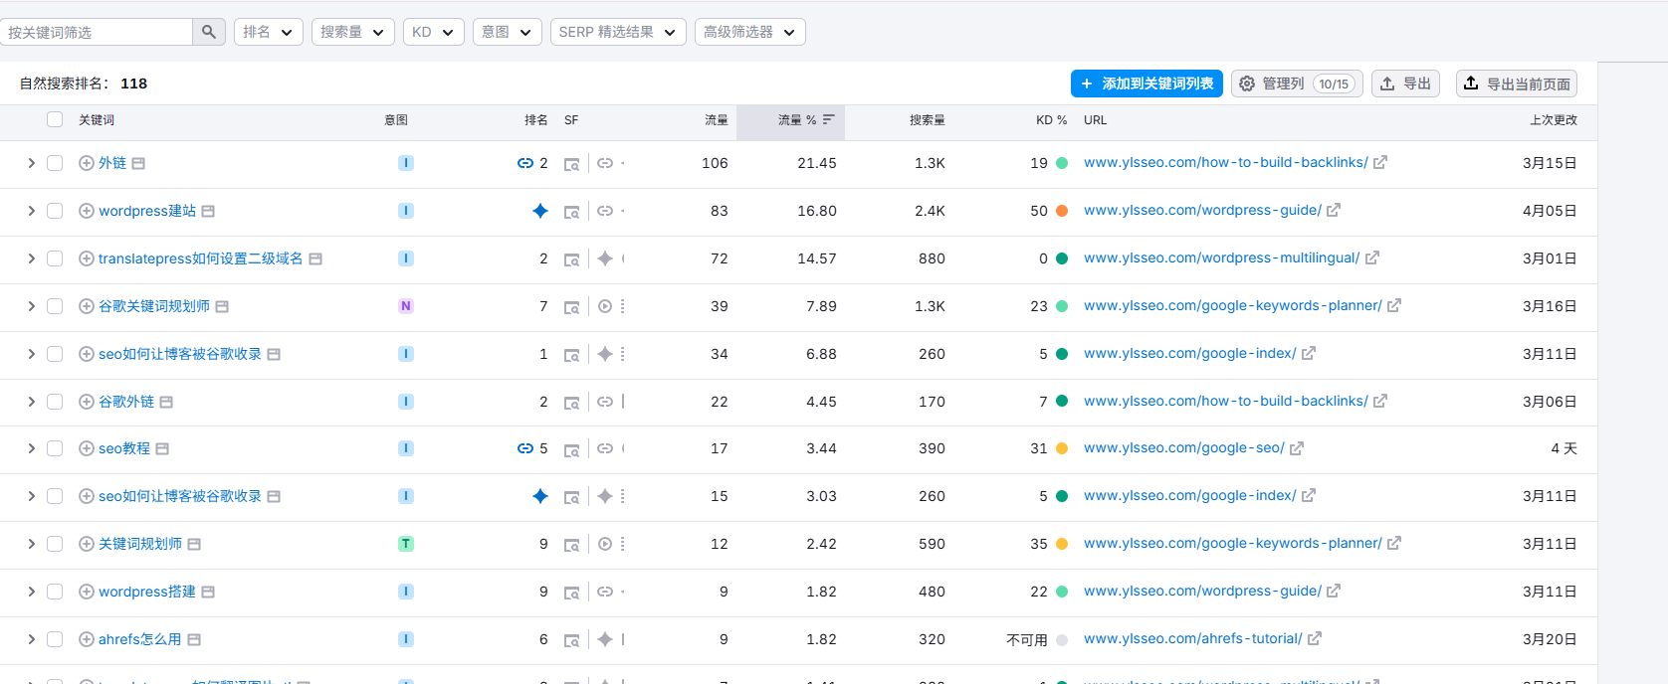Click 导出当前页面 button

pyautogui.click(x=1517, y=84)
